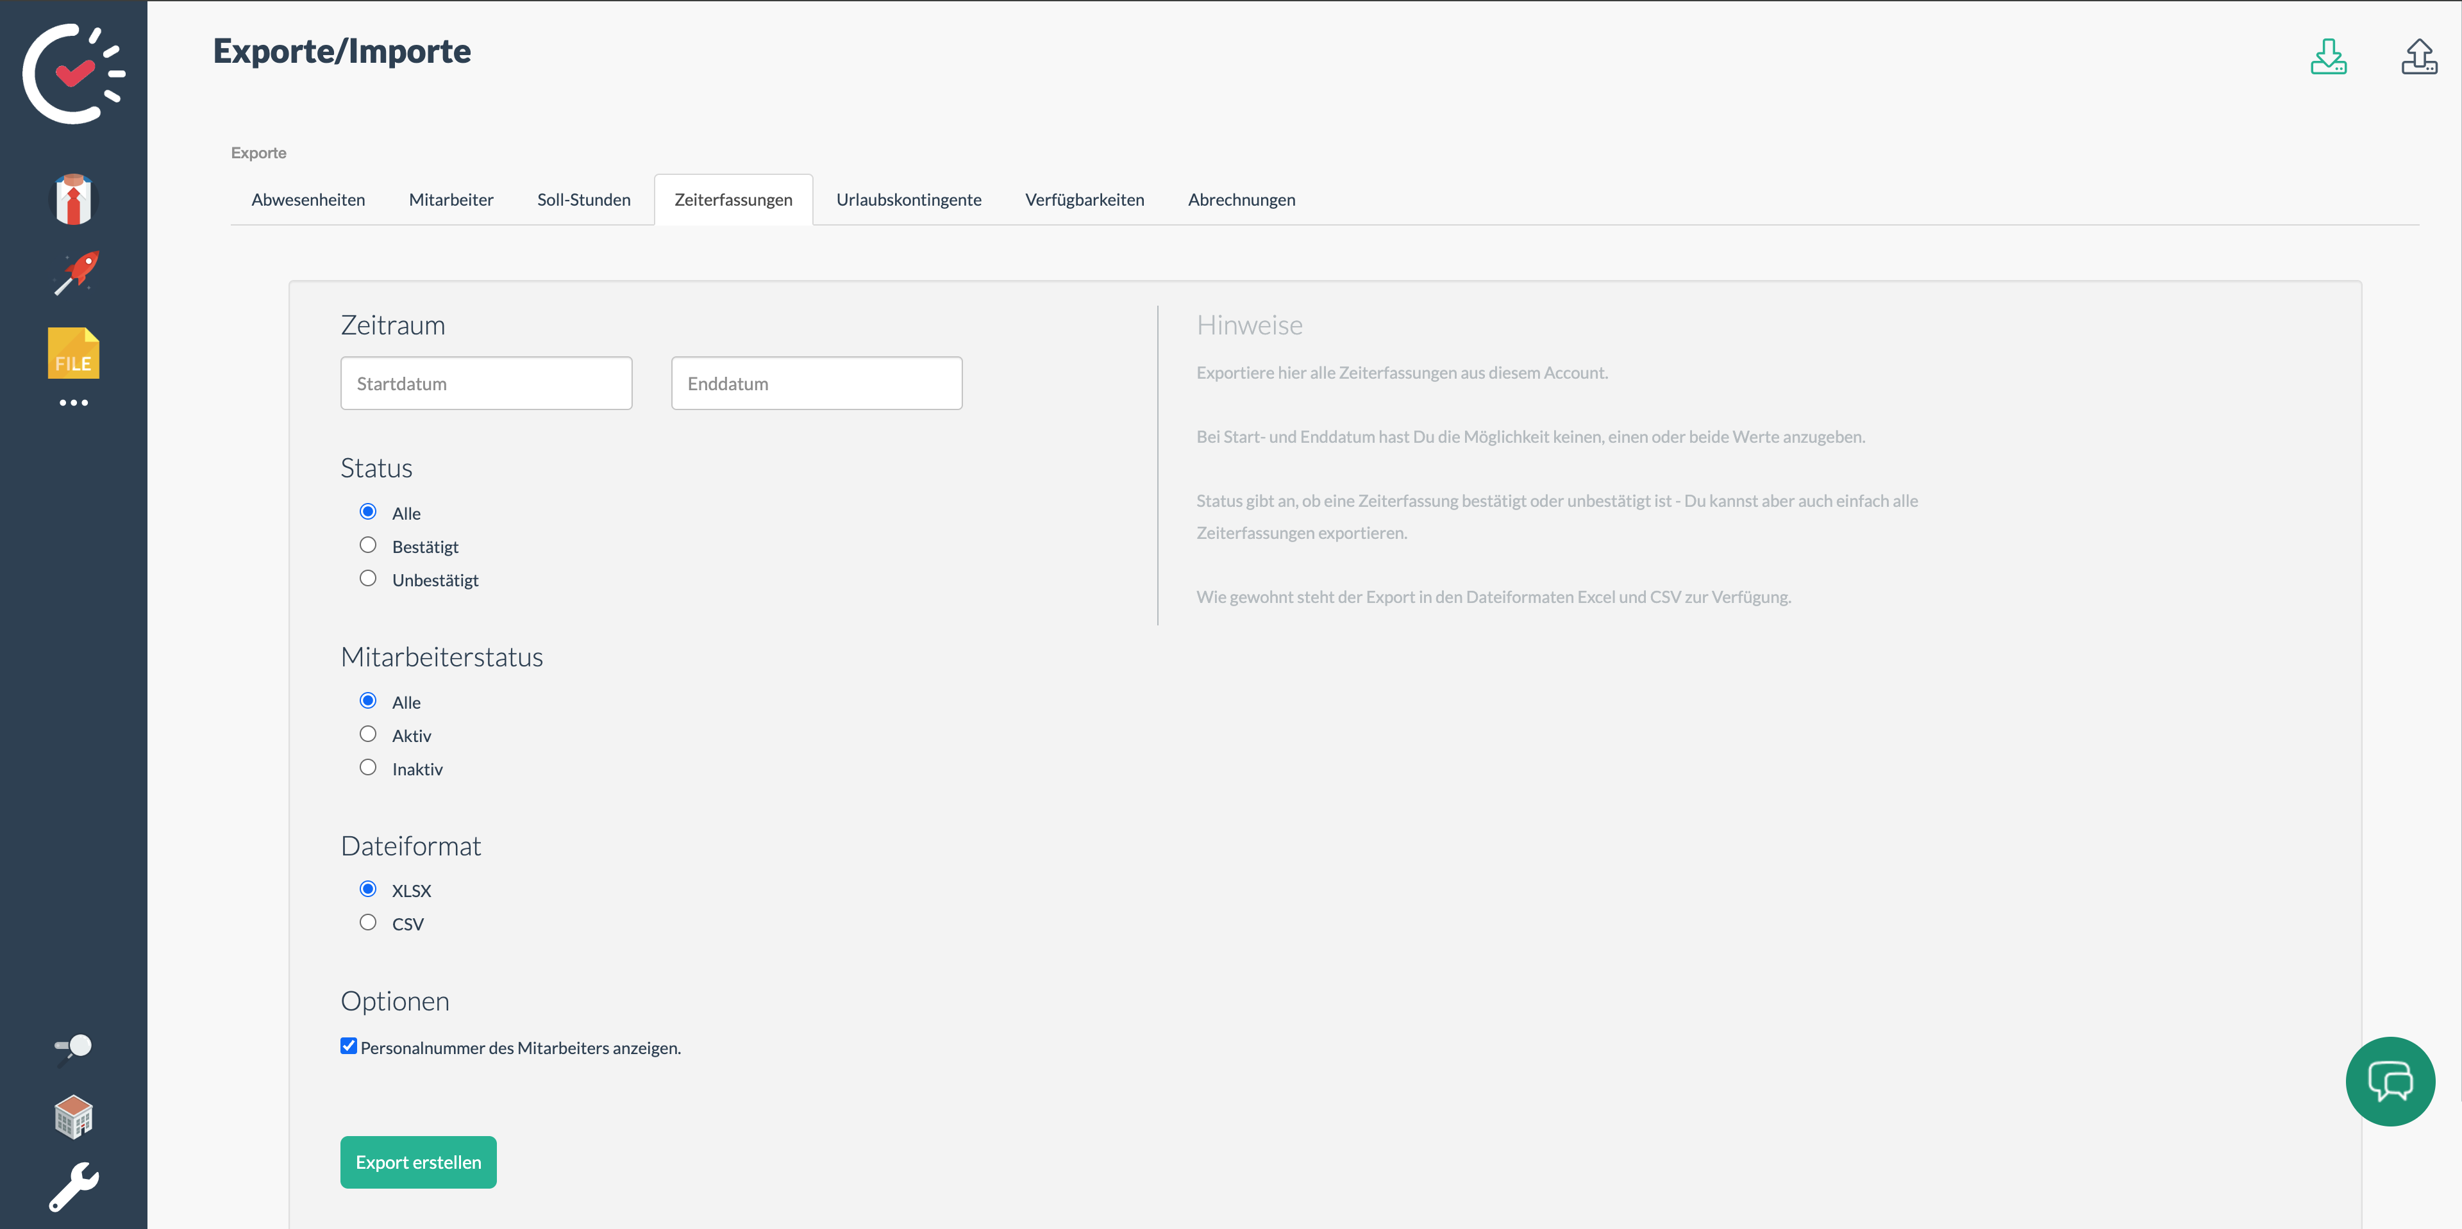Open the employee shirt-and-tie sidebar icon
This screenshot has height=1229, width=2462.
(x=74, y=199)
